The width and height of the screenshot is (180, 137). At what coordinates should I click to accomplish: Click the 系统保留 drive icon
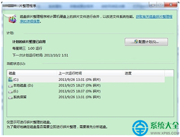[10, 98]
